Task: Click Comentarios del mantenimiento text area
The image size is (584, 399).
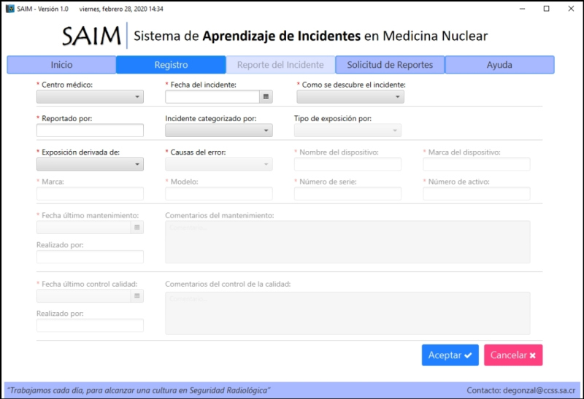Action: click(x=347, y=241)
